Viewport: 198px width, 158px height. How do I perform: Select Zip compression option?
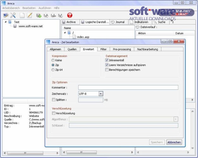point(53,65)
